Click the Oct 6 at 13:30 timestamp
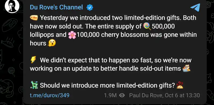Image resolution: width=214 pixels, height=105 pixels. tap(182, 95)
